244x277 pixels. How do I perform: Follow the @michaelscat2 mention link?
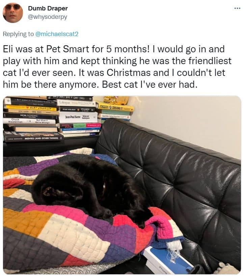(x=57, y=34)
